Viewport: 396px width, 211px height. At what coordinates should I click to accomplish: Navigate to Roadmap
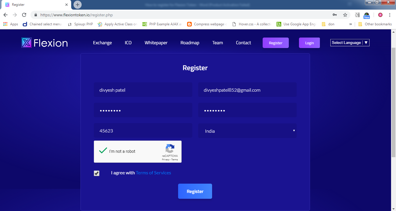click(190, 43)
